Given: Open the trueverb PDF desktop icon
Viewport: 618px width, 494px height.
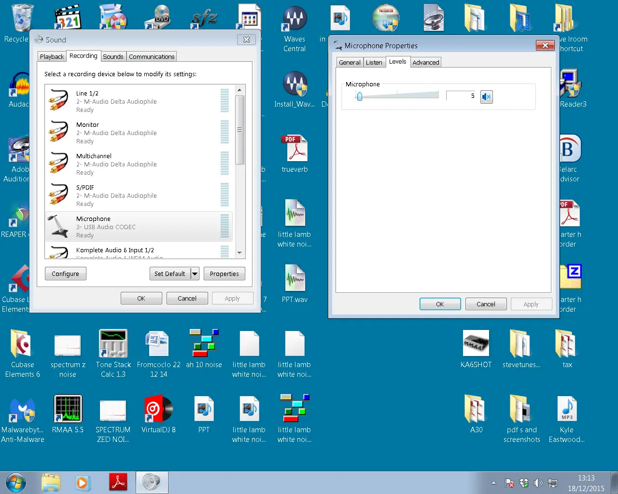Looking at the screenshot, I should pos(295,153).
